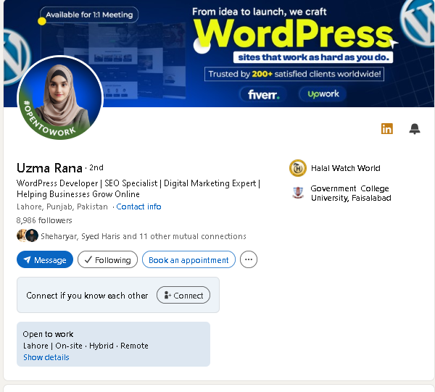Toggle the Following button
The width and height of the screenshot is (435, 392).
[107, 259]
